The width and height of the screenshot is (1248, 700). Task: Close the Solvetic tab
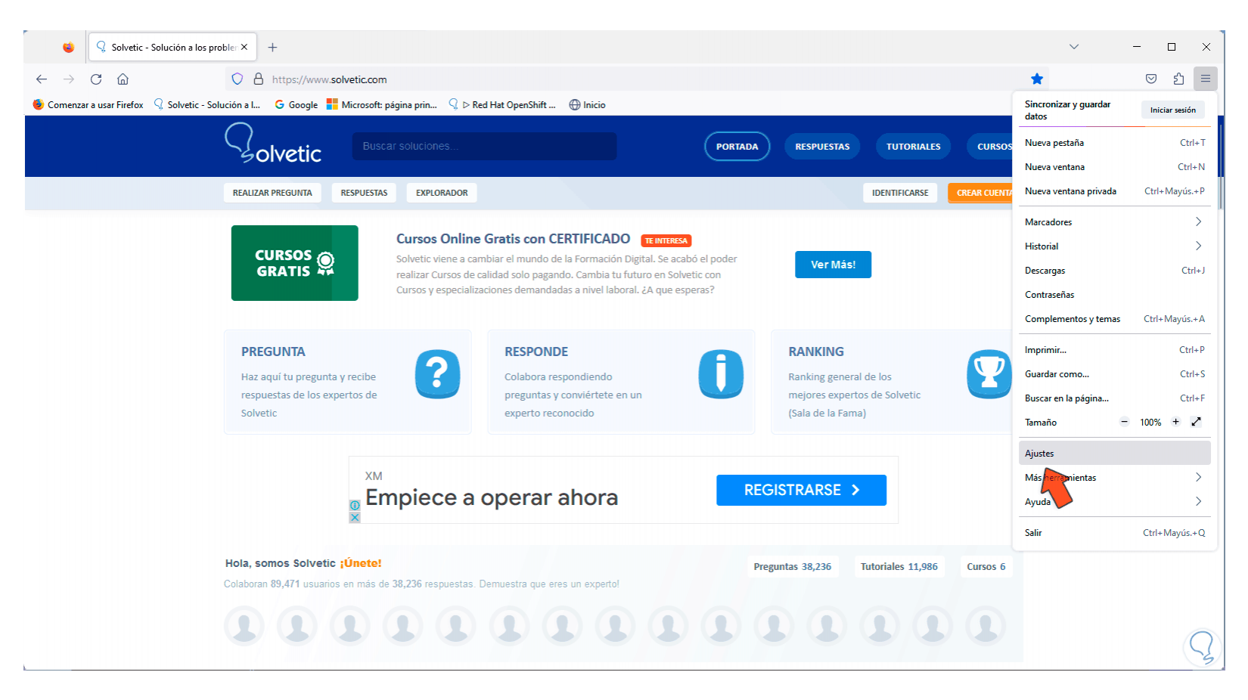pos(244,47)
